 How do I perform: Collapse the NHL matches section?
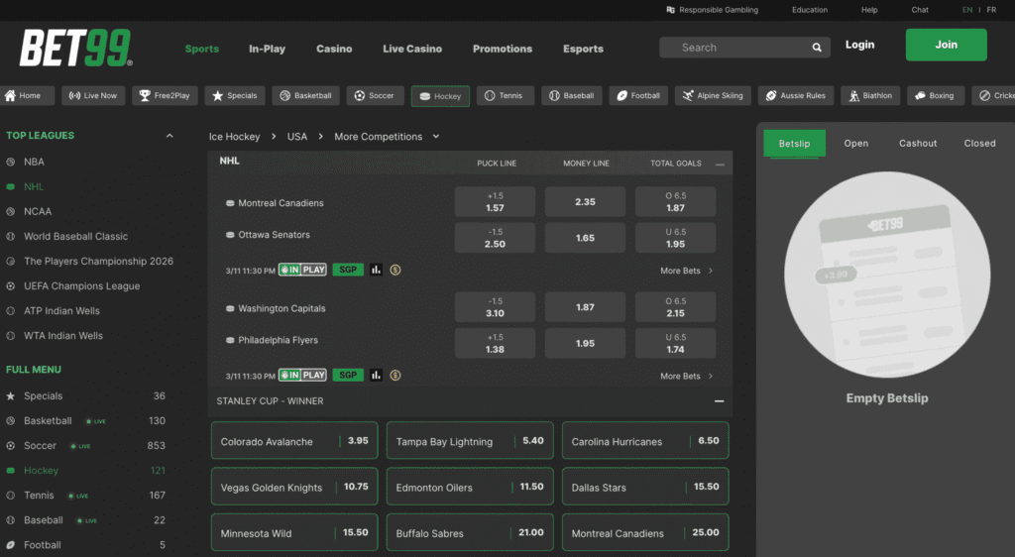click(720, 165)
